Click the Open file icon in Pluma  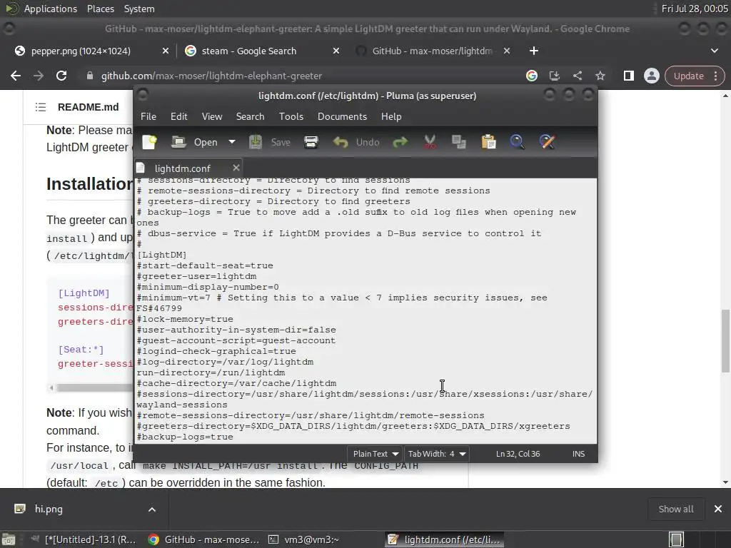[x=178, y=142]
